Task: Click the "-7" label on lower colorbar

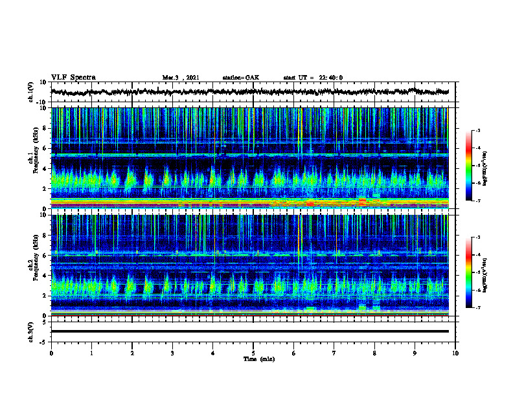Action: (x=477, y=308)
